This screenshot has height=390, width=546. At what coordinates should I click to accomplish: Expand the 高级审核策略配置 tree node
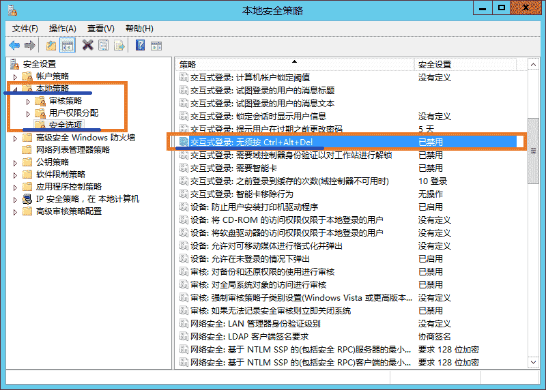pos(15,212)
